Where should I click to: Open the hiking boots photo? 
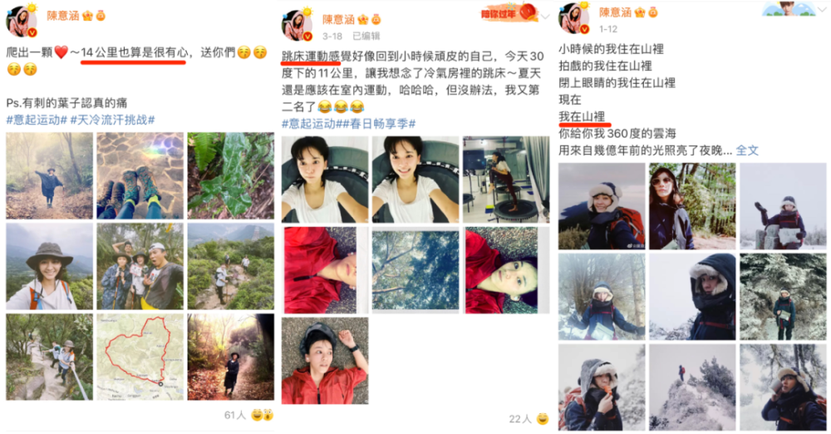pos(140,175)
